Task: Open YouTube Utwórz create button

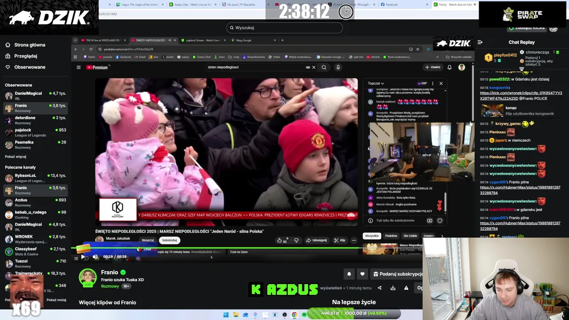Action: [433, 68]
